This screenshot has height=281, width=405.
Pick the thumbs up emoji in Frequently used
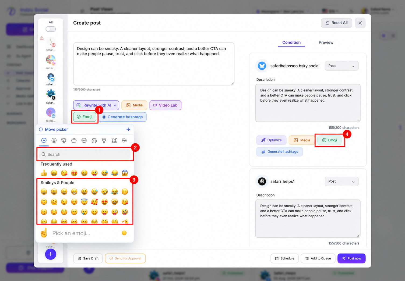44,173
